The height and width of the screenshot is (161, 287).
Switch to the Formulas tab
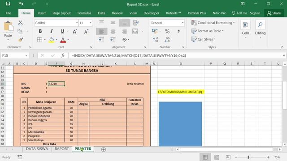[x=84, y=13]
